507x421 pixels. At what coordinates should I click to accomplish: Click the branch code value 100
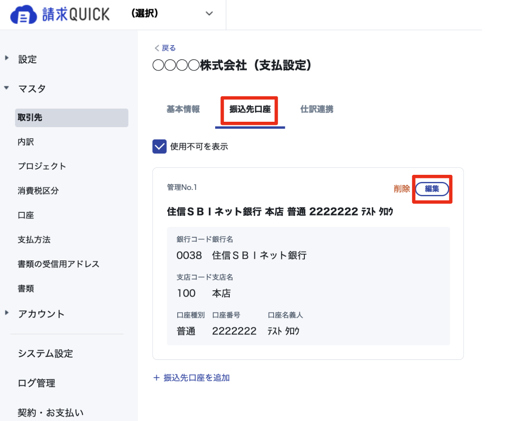[x=186, y=293]
